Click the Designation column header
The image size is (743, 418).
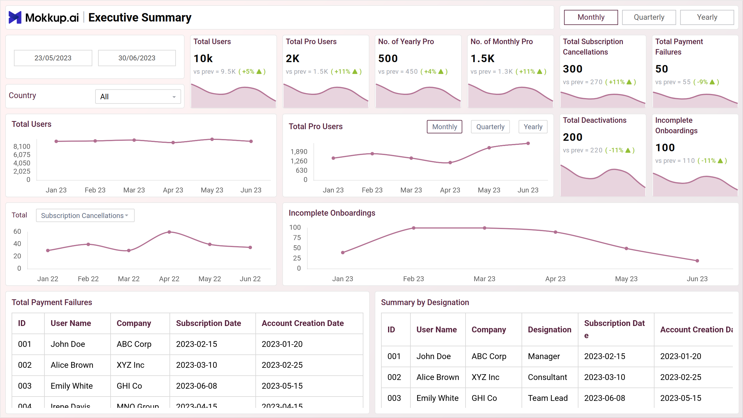(x=549, y=329)
